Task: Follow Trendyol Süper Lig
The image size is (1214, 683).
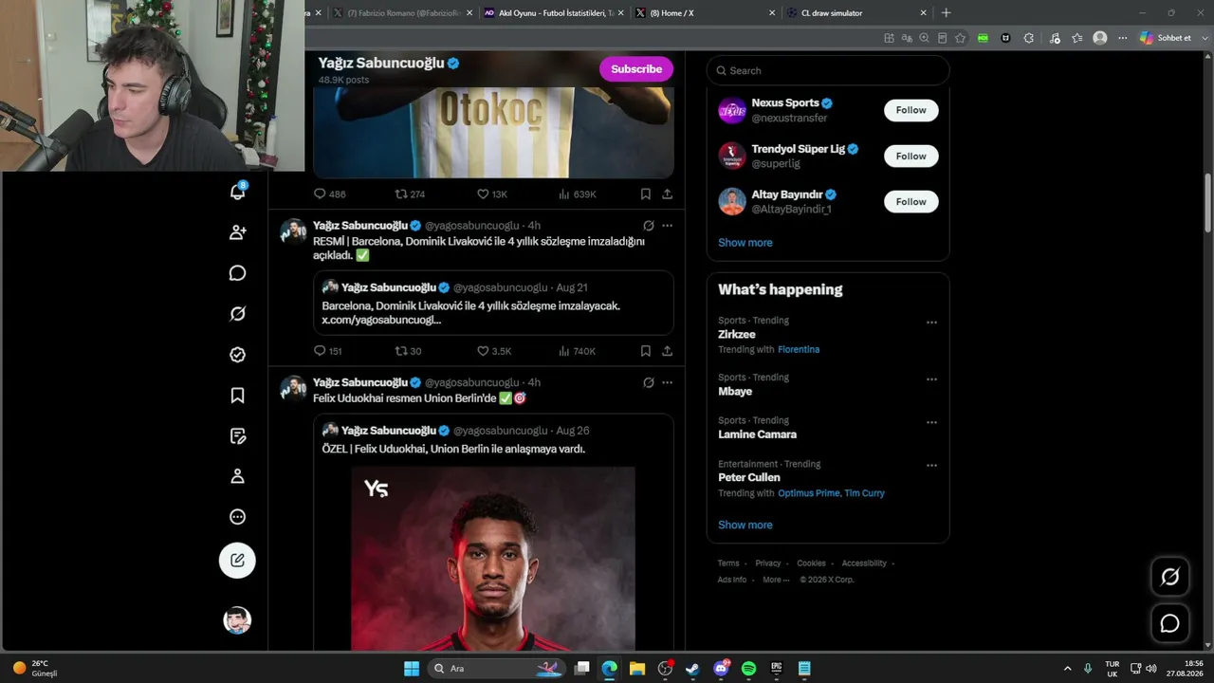Action: [910, 156]
